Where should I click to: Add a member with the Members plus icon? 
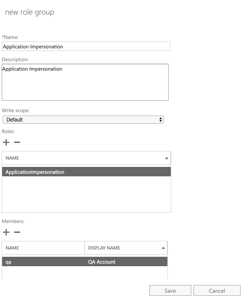(x=6, y=232)
